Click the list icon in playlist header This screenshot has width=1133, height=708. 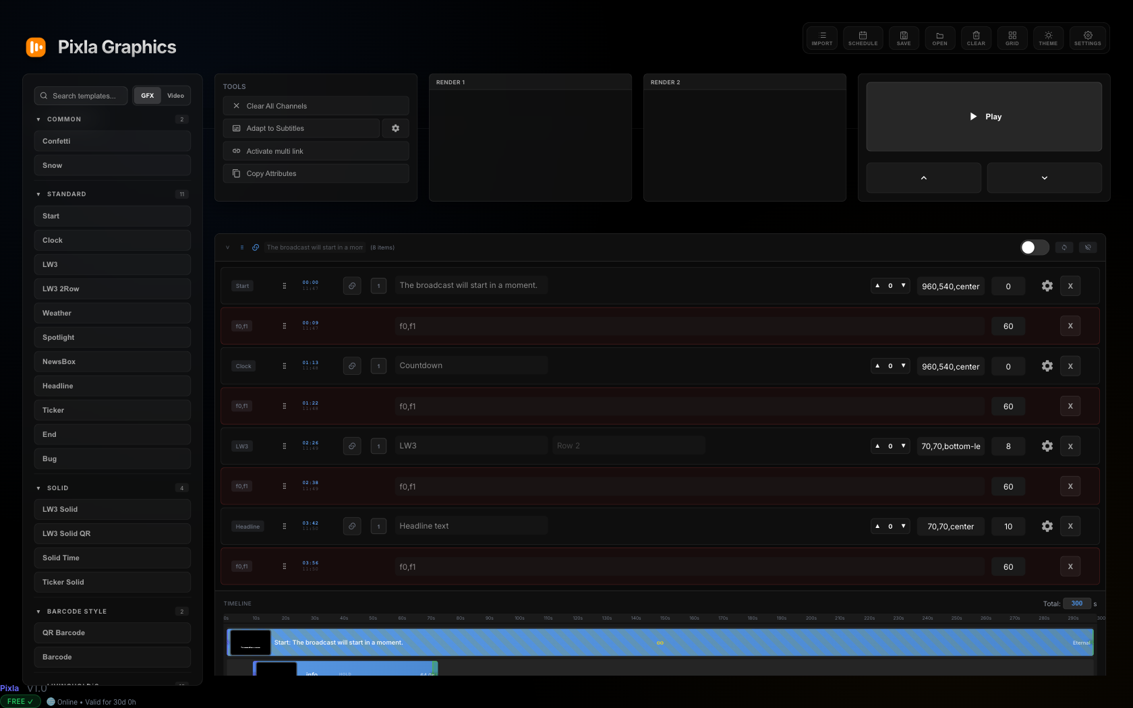tap(242, 247)
